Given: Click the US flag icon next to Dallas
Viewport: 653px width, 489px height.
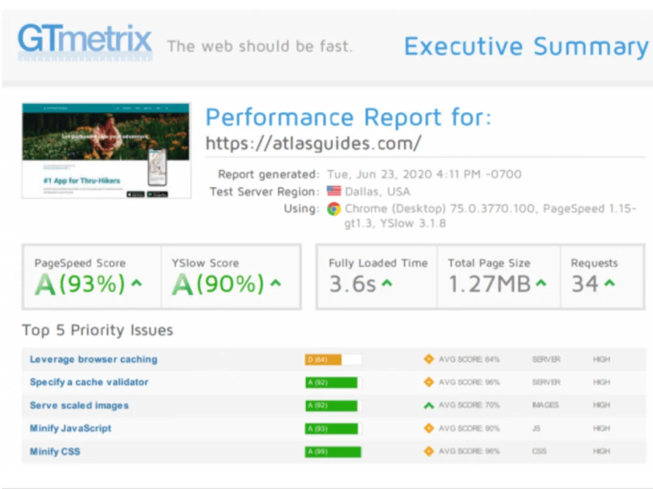Looking at the screenshot, I should [334, 191].
